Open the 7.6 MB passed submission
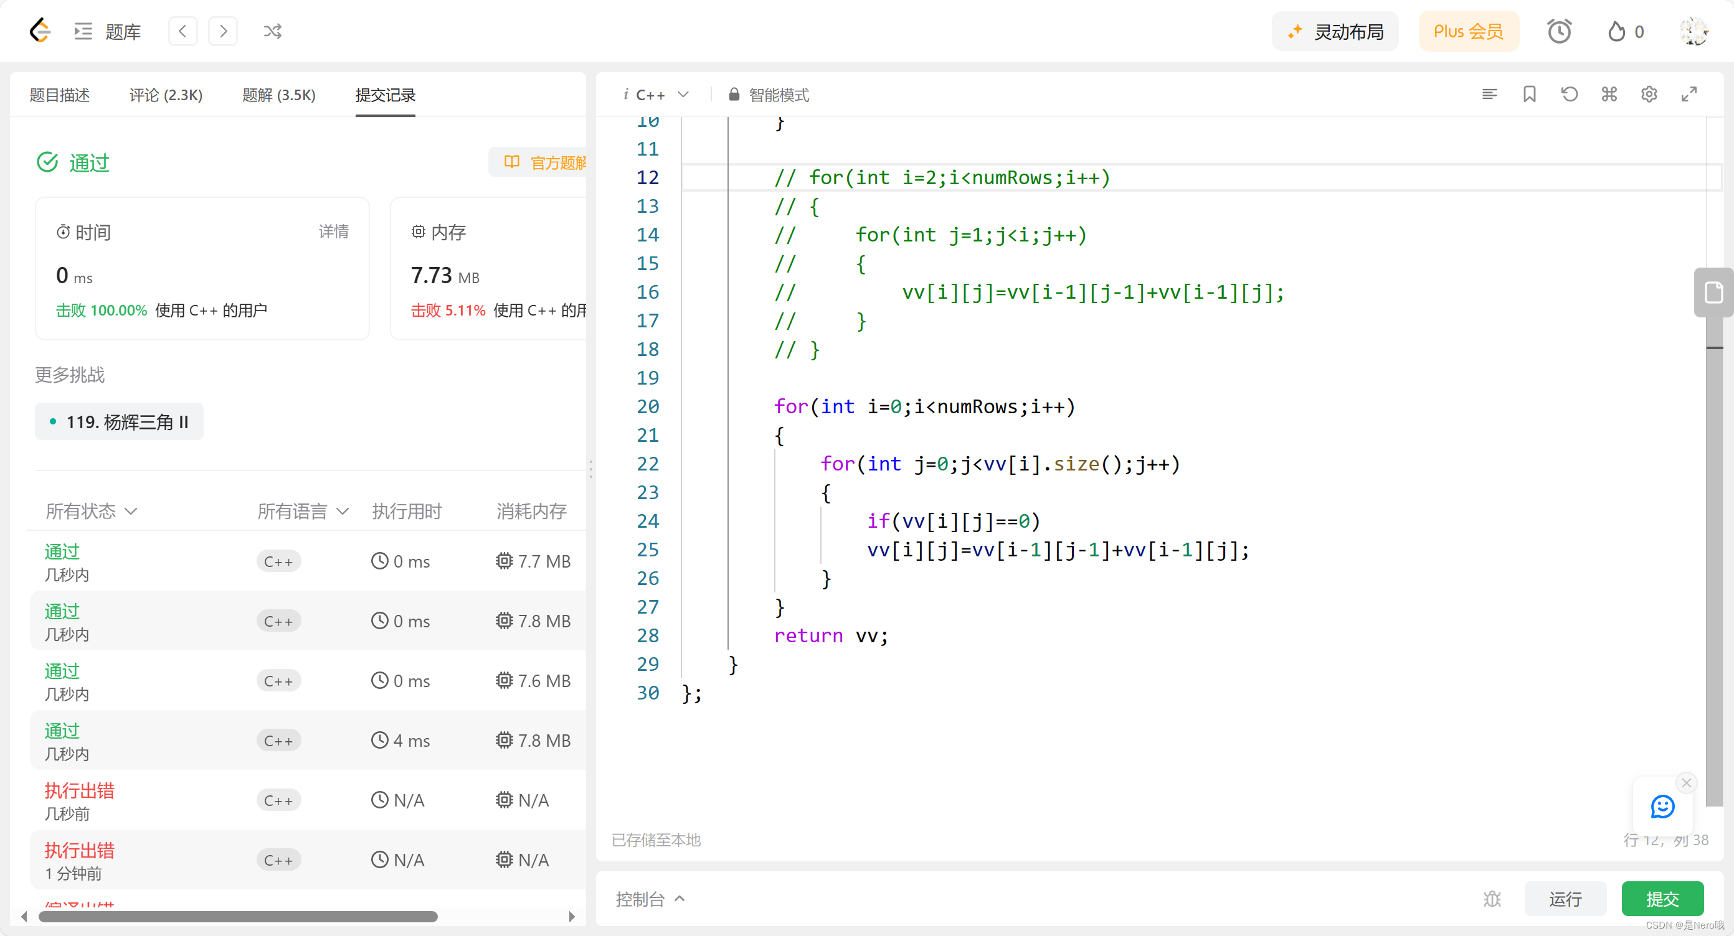The image size is (1734, 936). pos(306,680)
